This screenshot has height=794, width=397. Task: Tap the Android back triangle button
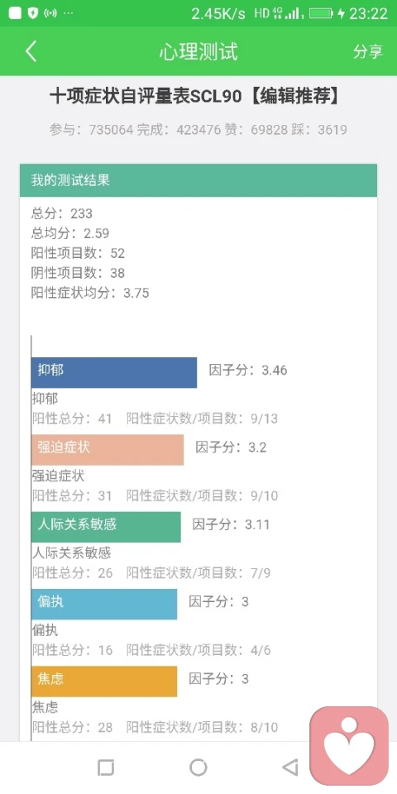290,768
